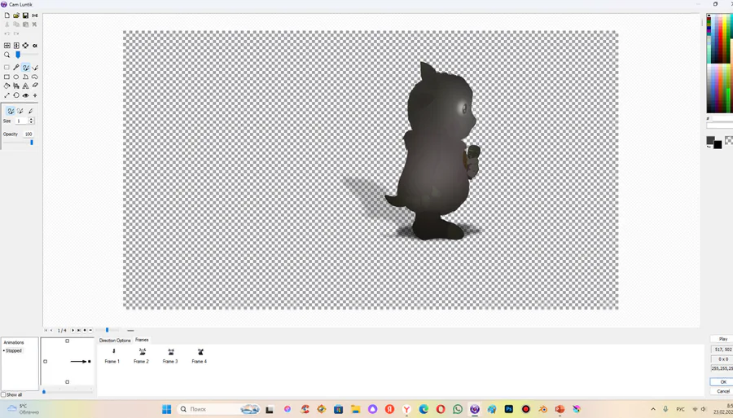
Task: Select the eraser tool
Action: 35,86
